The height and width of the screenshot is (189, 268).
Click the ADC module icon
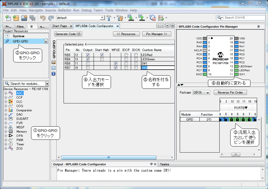tap(11, 93)
